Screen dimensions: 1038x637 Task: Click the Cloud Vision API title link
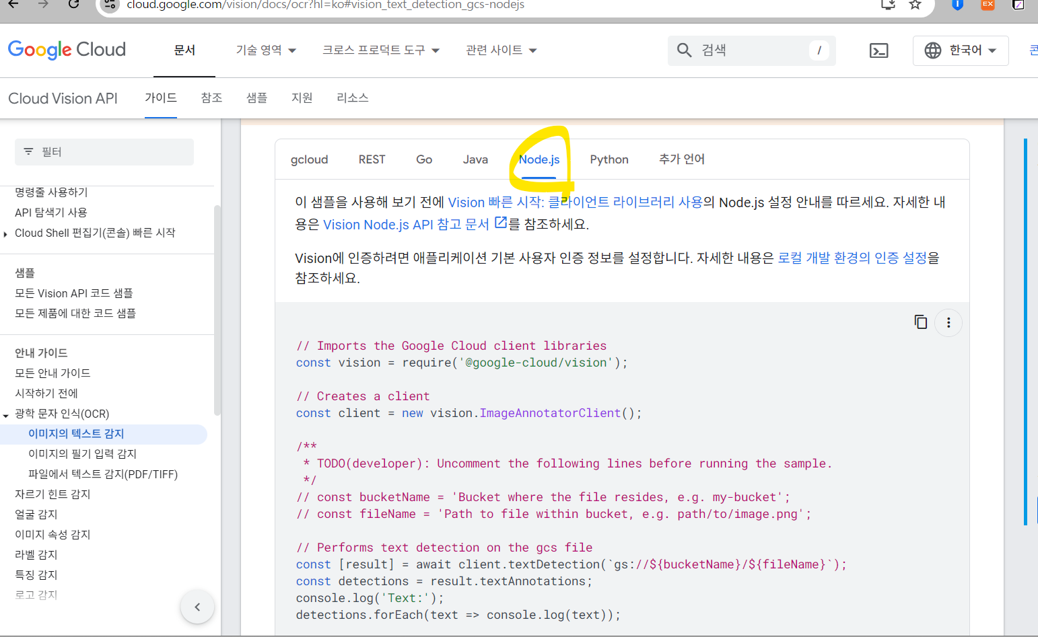pos(63,99)
